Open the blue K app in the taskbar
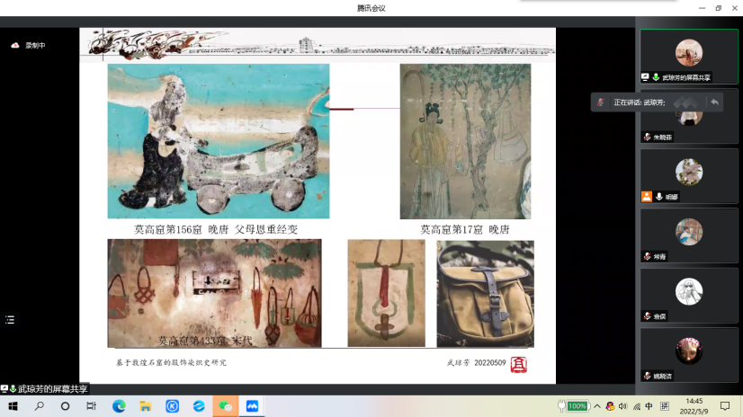The width and height of the screenshot is (743, 417). tap(172, 406)
